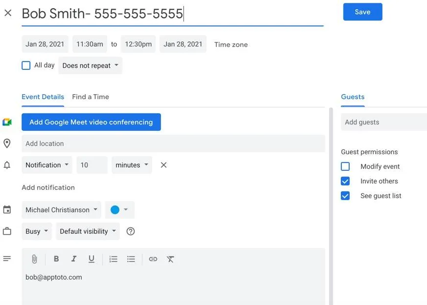Click Add Google Meet video conferencing
The image size is (427, 305).
91,122
